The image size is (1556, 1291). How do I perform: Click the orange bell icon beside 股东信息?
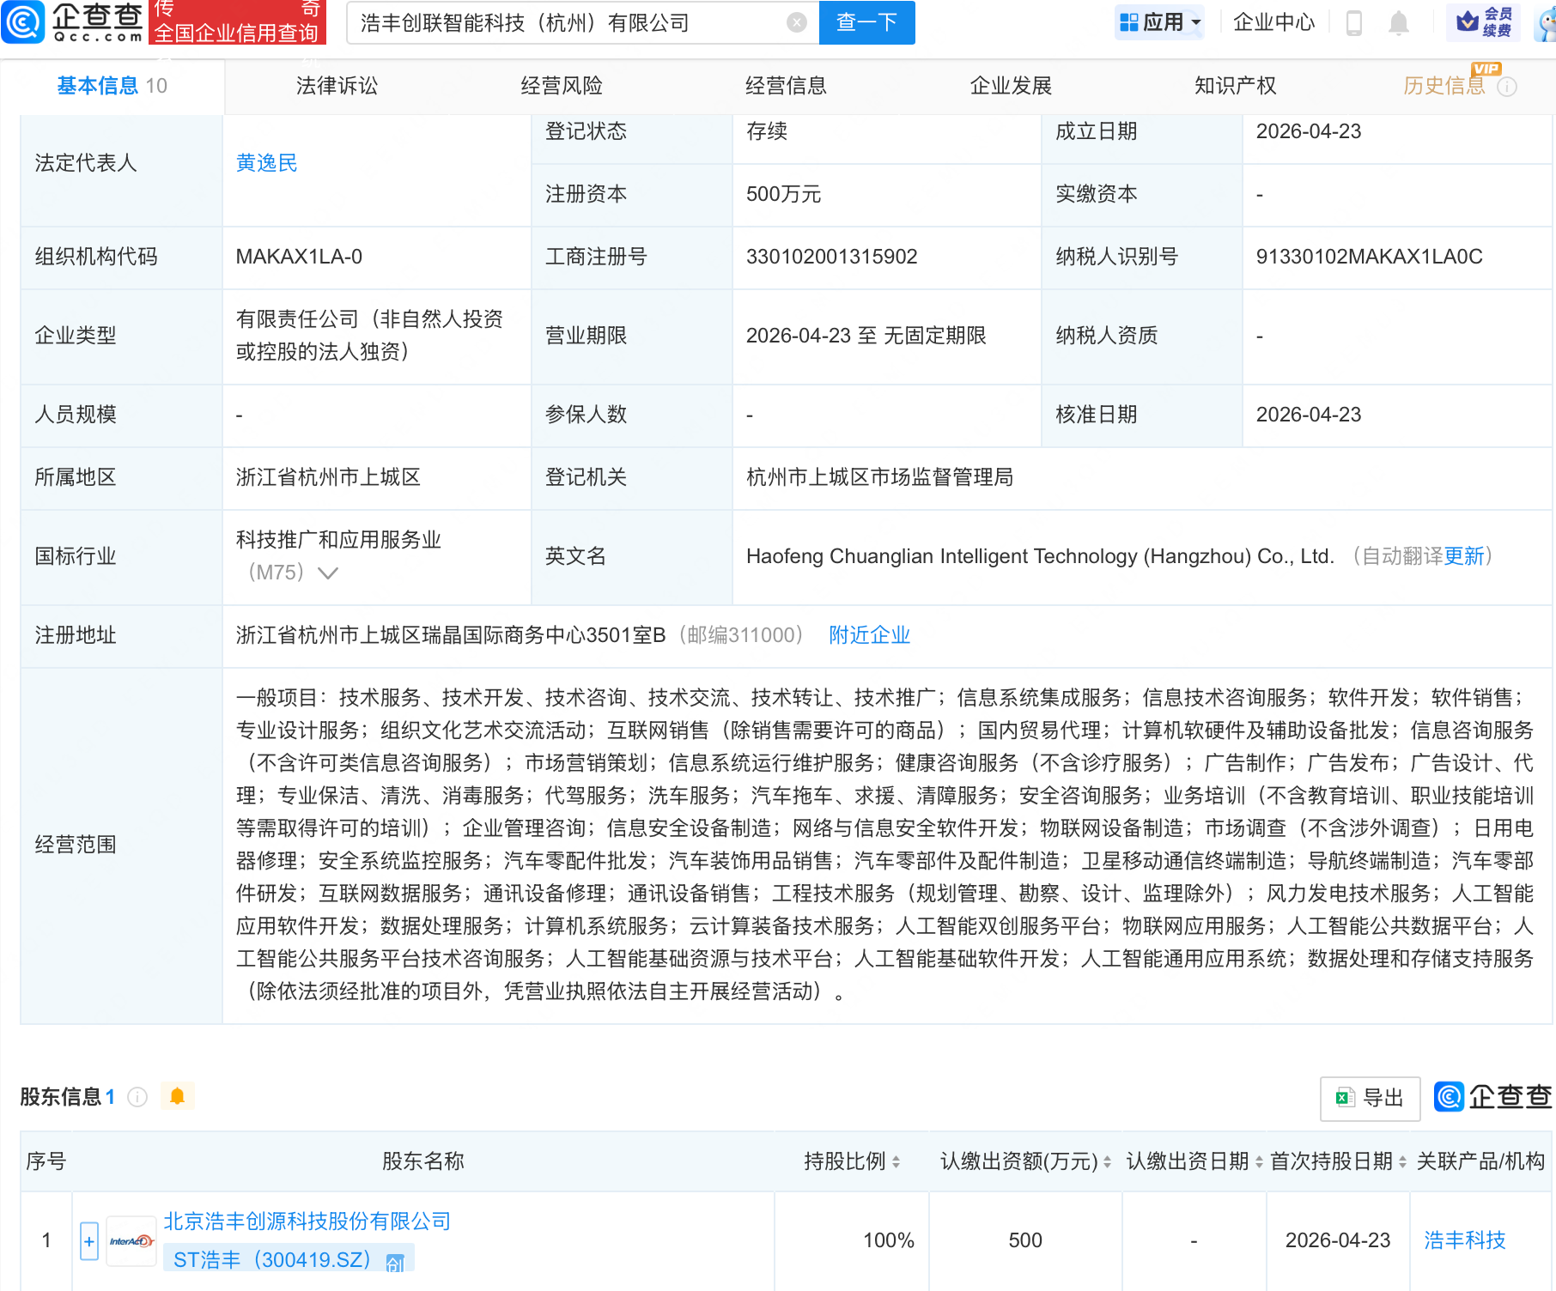point(178,1096)
